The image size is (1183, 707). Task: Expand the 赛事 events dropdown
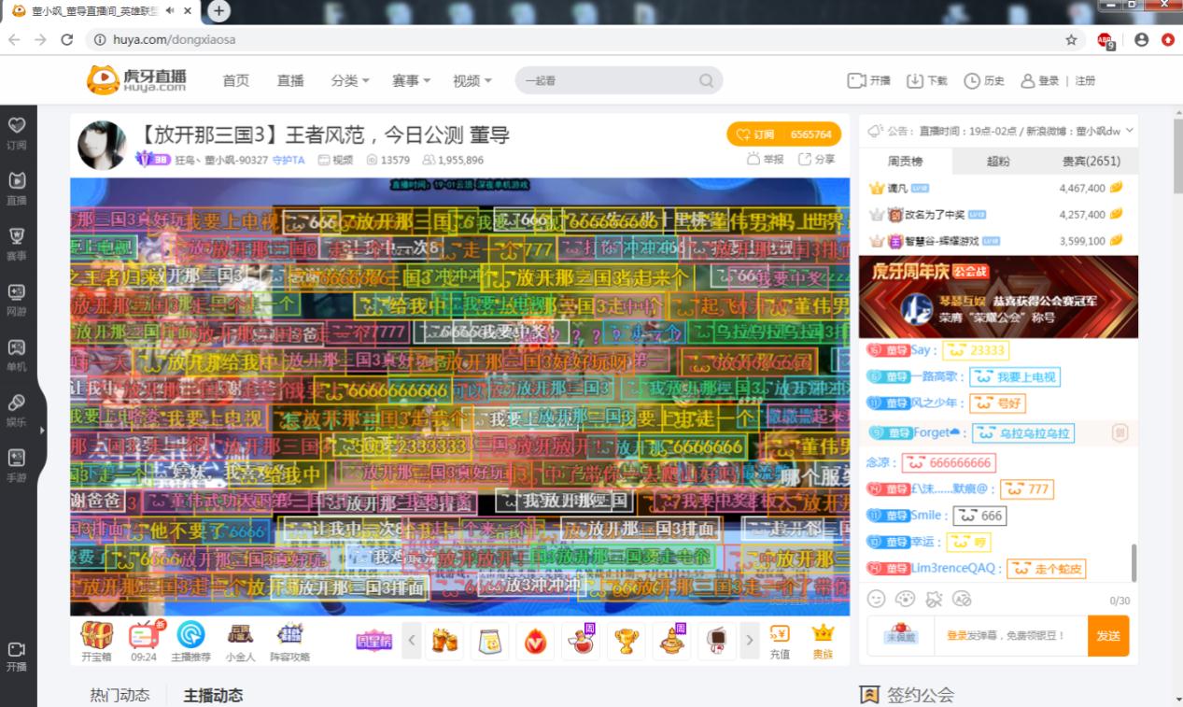(x=411, y=81)
